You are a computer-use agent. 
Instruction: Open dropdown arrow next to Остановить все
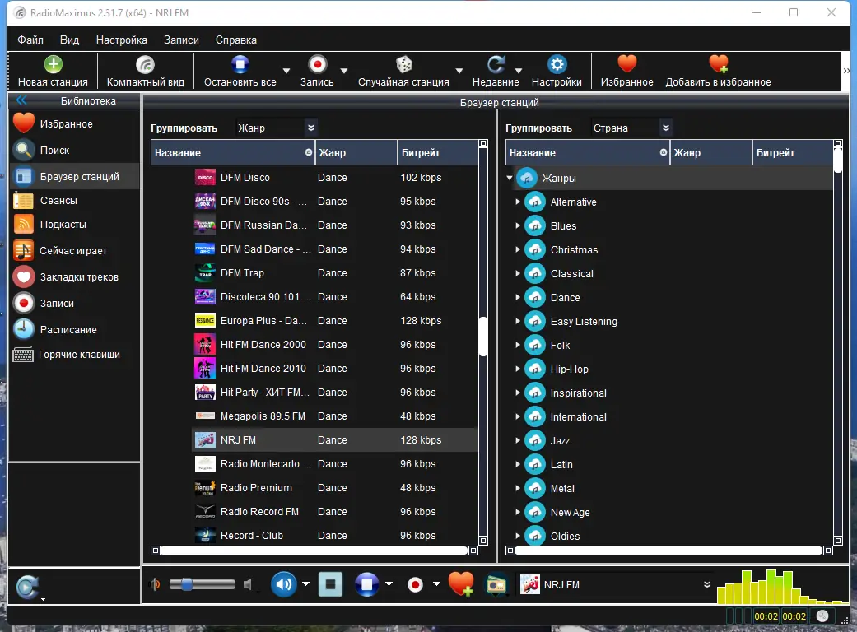click(286, 71)
